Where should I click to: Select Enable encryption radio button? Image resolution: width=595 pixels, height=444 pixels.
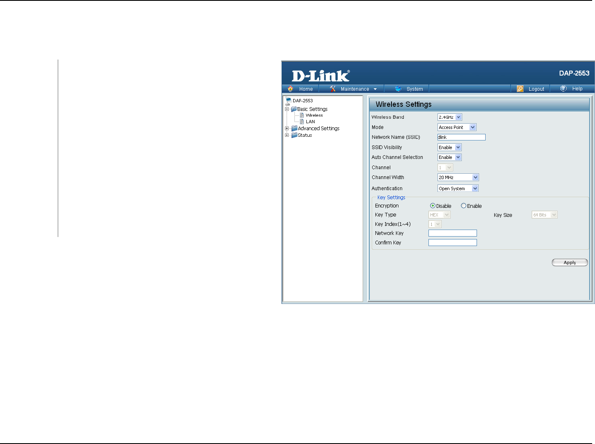(x=463, y=206)
